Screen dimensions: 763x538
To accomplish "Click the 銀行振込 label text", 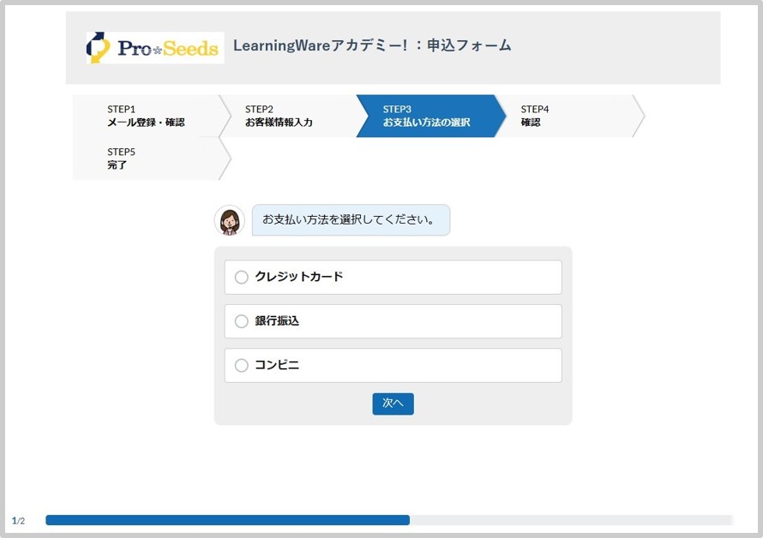I will (x=277, y=321).
